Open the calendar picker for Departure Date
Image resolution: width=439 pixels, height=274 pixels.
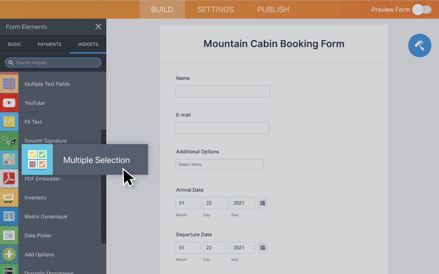click(262, 248)
